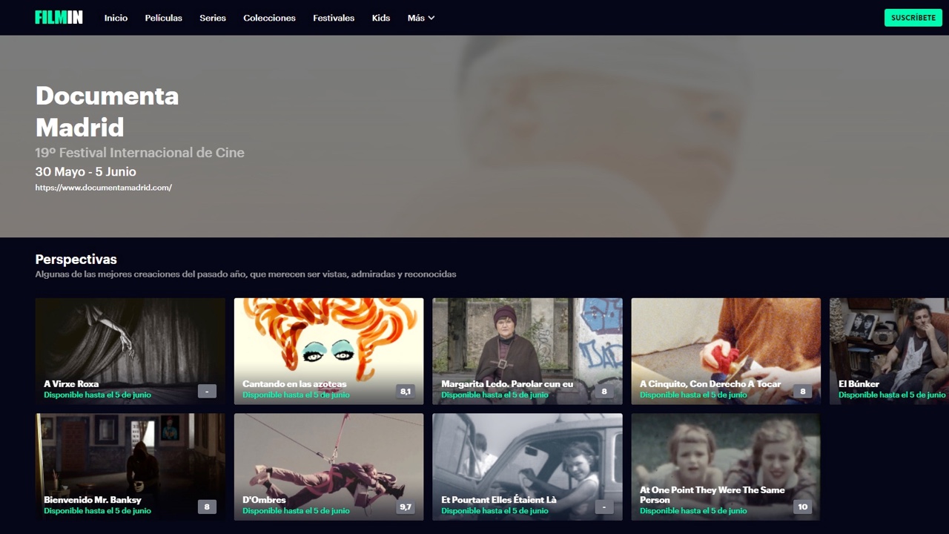This screenshot has width=949, height=534.
Task: Navigate to Colecciones
Action: point(269,18)
